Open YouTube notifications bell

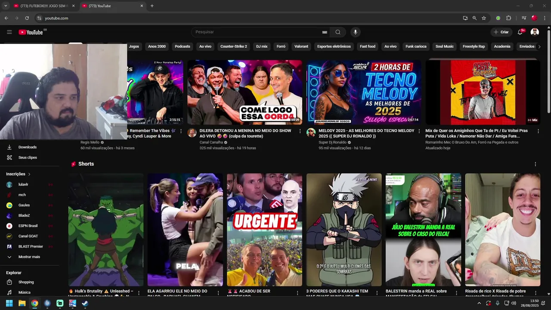click(x=520, y=32)
